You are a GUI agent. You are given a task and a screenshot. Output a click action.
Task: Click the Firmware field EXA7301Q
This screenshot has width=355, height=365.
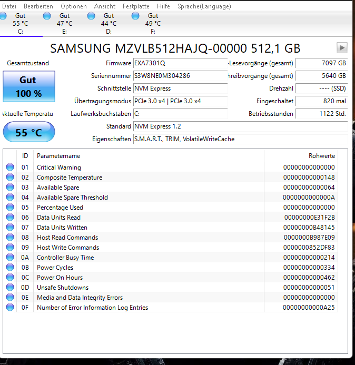coord(181,63)
